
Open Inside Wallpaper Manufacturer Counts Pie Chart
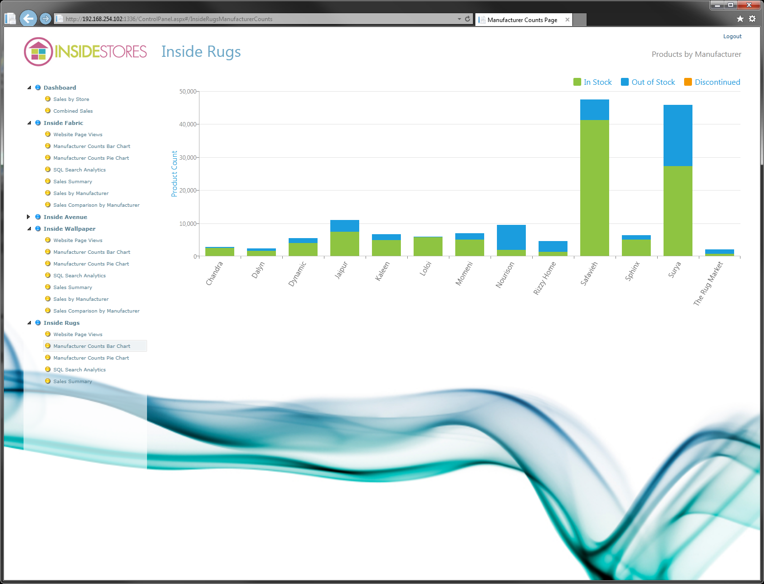(x=91, y=264)
